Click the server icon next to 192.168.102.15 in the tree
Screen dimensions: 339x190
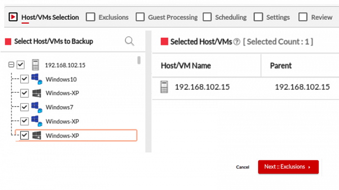click(x=35, y=65)
